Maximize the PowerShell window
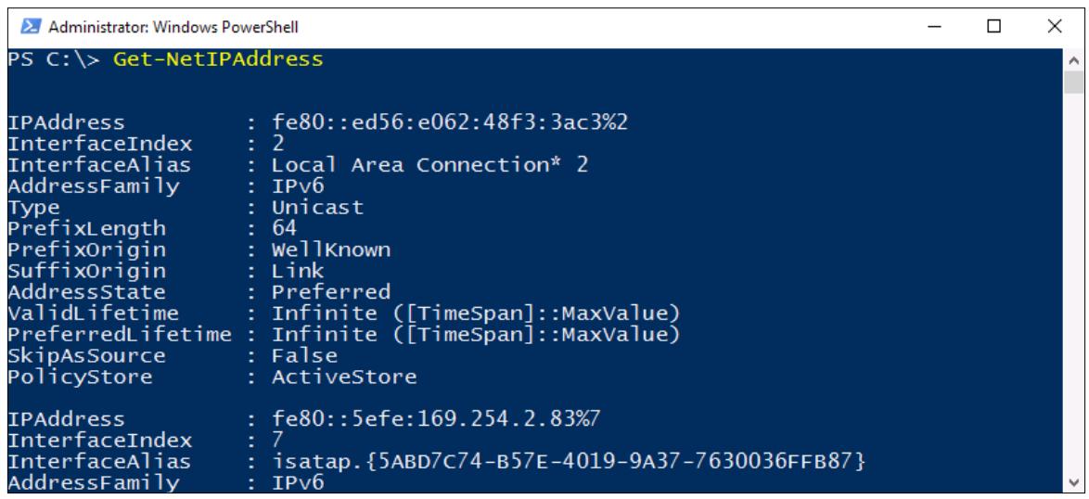 click(993, 27)
